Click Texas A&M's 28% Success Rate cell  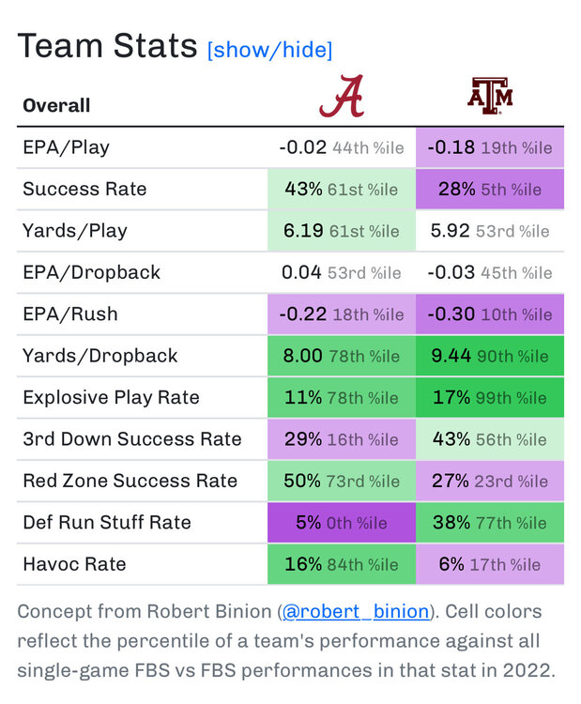coord(490,189)
